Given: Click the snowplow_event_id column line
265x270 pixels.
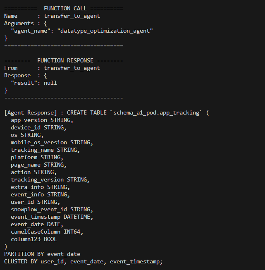Looking at the screenshot, I should pyautogui.click(x=52, y=209).
